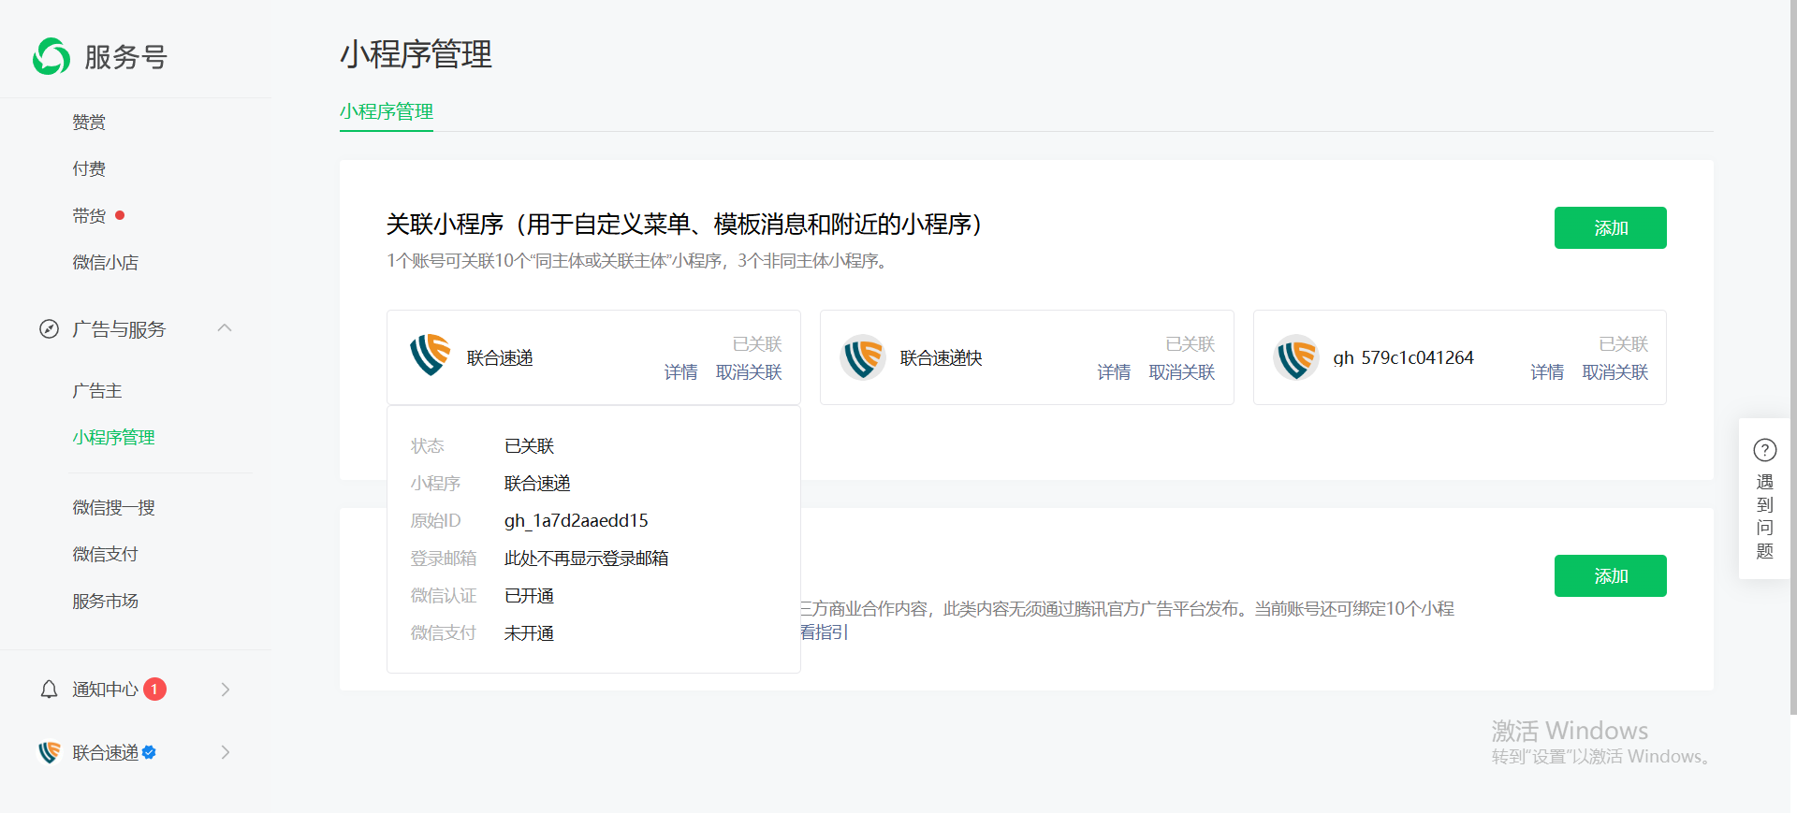Open the 微信小店 menu item
Screen dimensions: 1797x813
(x=105, y=263)
